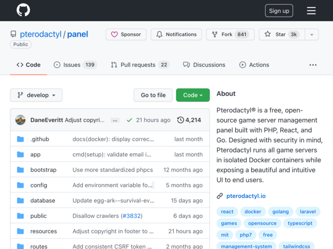This screenshot has height=249, width=333.
Task: Click the resources folder icon
Action: tap(20, 231)
